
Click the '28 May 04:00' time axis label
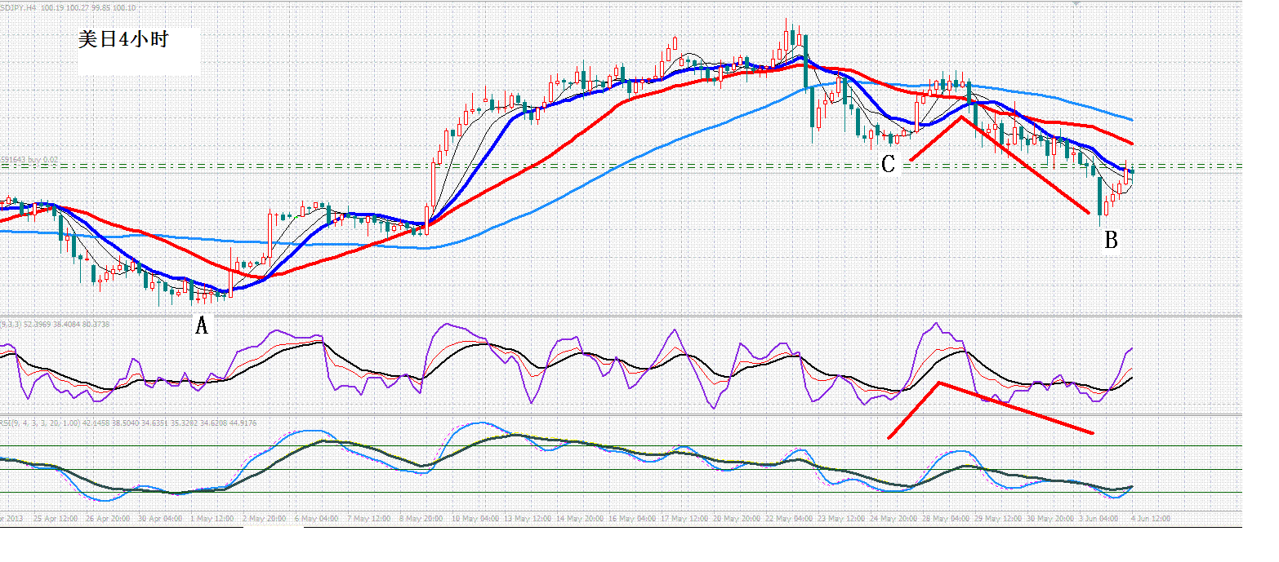click(x=946, y=519)
